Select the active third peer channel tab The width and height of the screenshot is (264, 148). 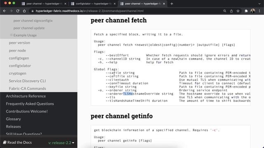pos(143,4)
